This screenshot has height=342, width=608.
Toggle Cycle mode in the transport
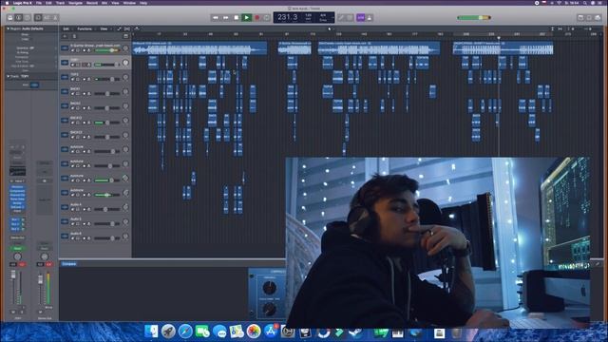tap(267, 18)
